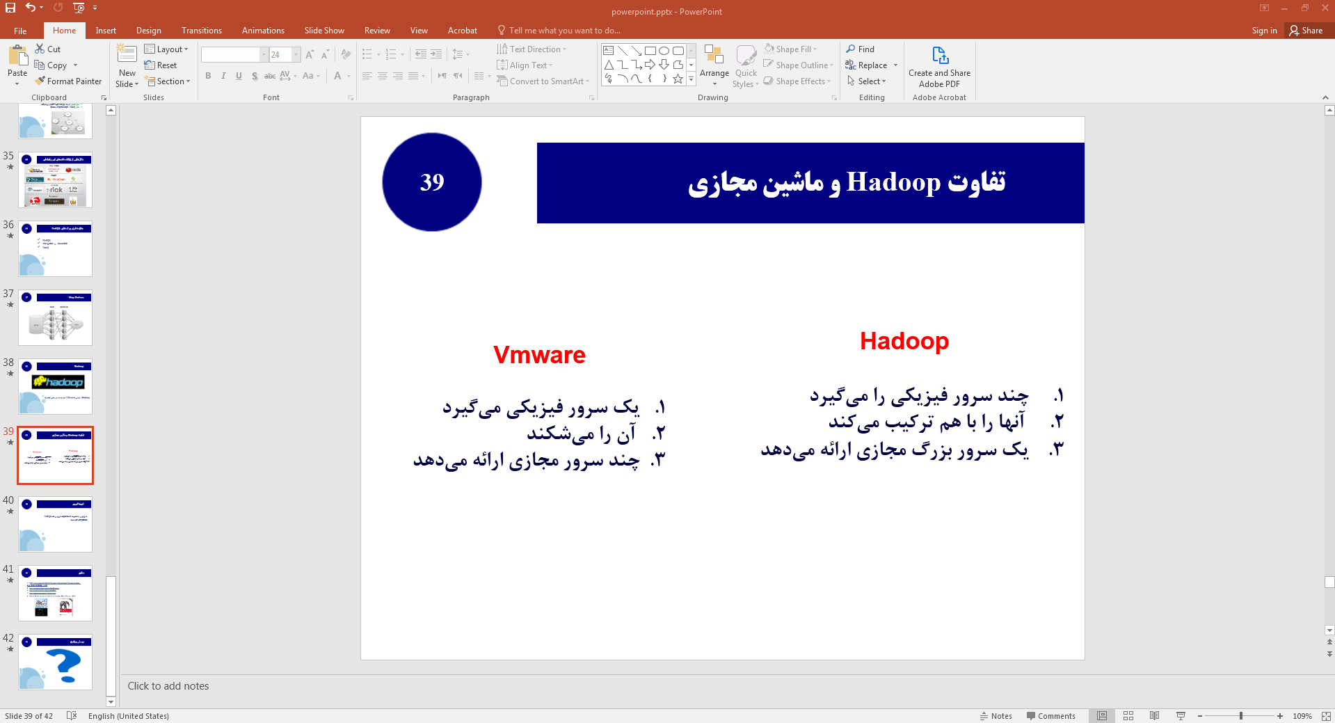Increase list indent level icon
Viewport: 1335px width, 723px height.
[436, 54]
